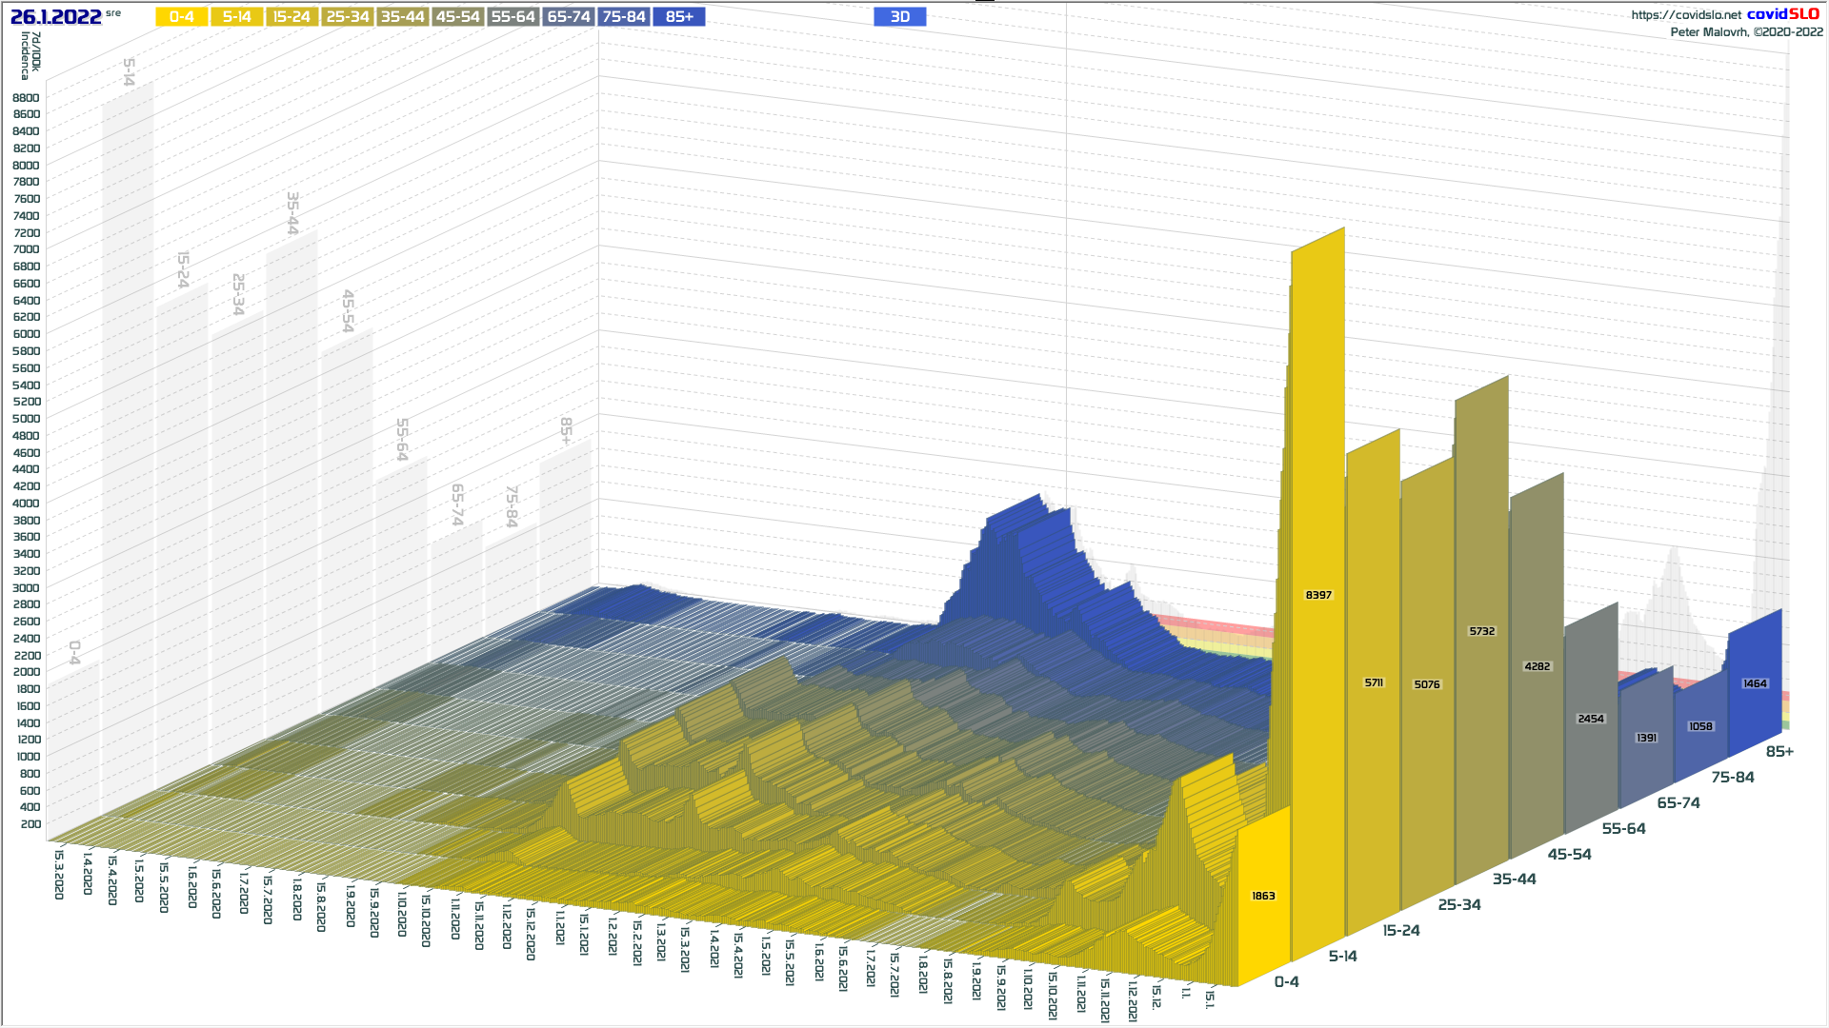This screenshot has width=1829, height=1028.
Task: Toggle the 65-74 age group legend button
Action: tap(569, 17)
